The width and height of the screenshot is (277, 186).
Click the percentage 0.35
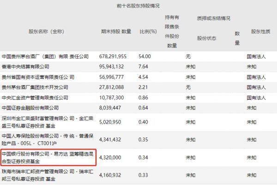click(143, 140)
